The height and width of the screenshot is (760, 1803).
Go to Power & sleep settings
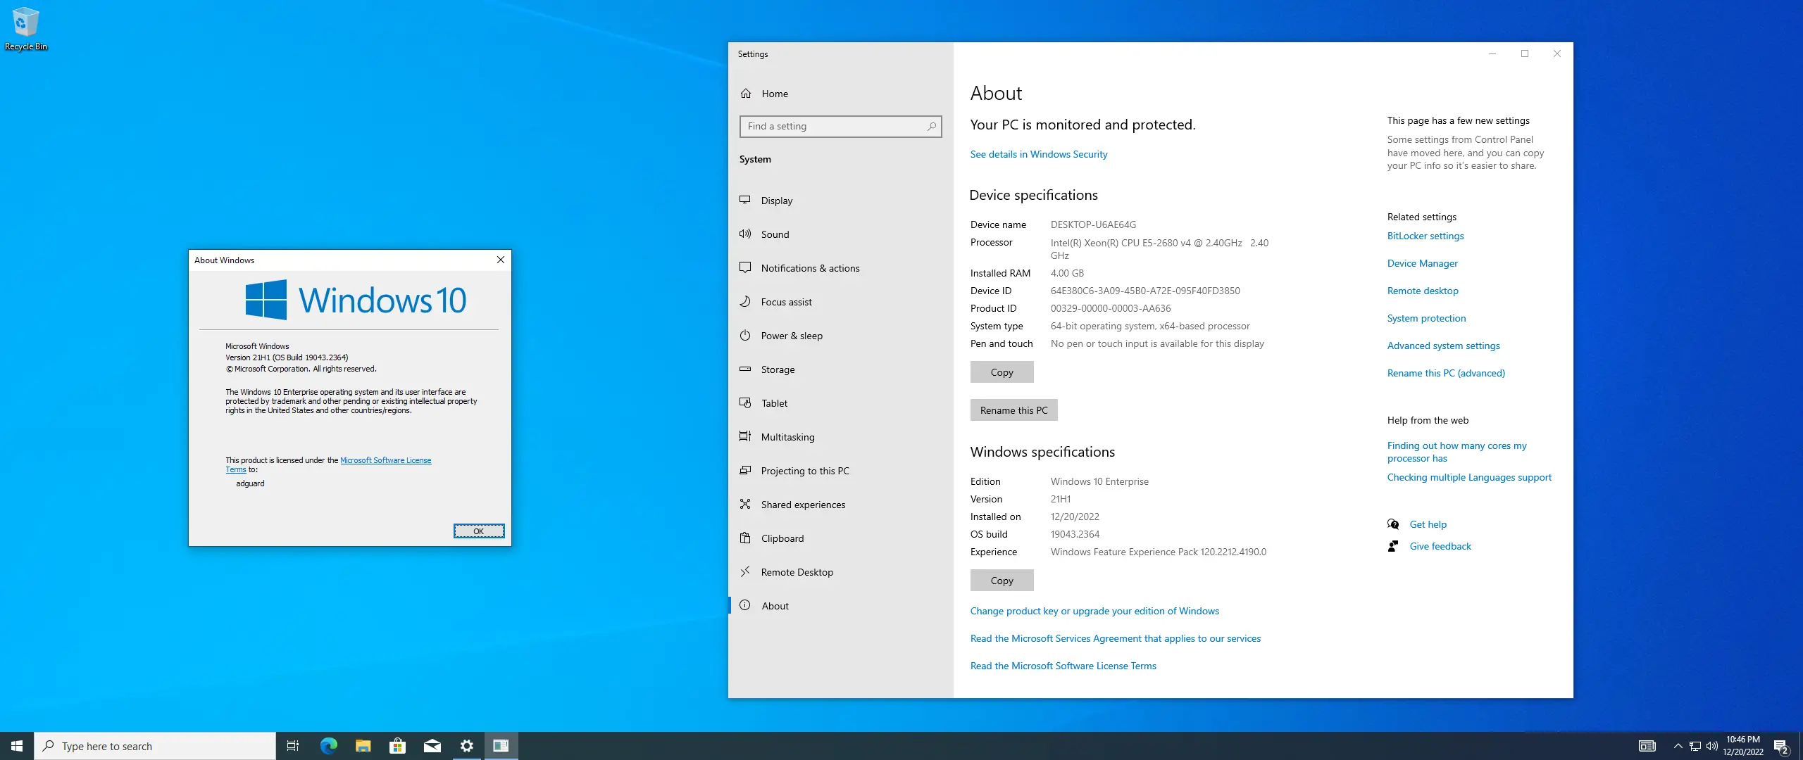tap(791, 336)
